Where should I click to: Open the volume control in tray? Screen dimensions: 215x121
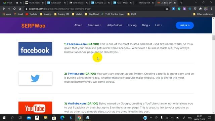[172, 118]
